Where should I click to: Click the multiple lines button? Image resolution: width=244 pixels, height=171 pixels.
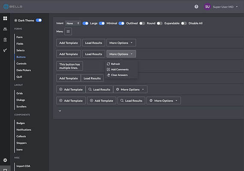point(69,66)
